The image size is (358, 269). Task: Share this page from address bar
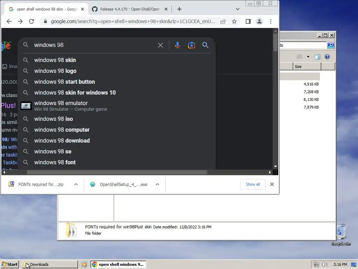(x=223, y=21)
